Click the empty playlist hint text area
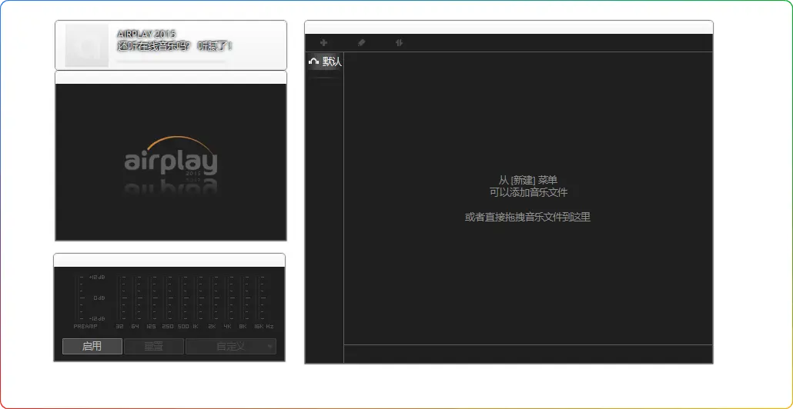Screen dimensions: 793x409 click(527, 198)
